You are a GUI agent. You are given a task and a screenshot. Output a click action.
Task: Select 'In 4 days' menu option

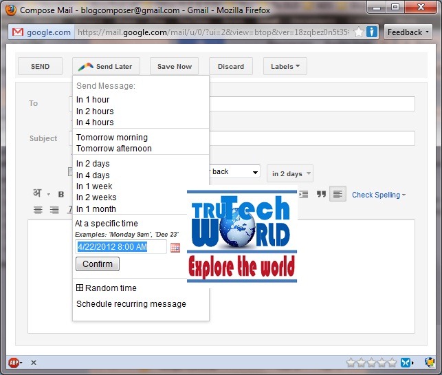pyautogui.click(x=93, y=175)
